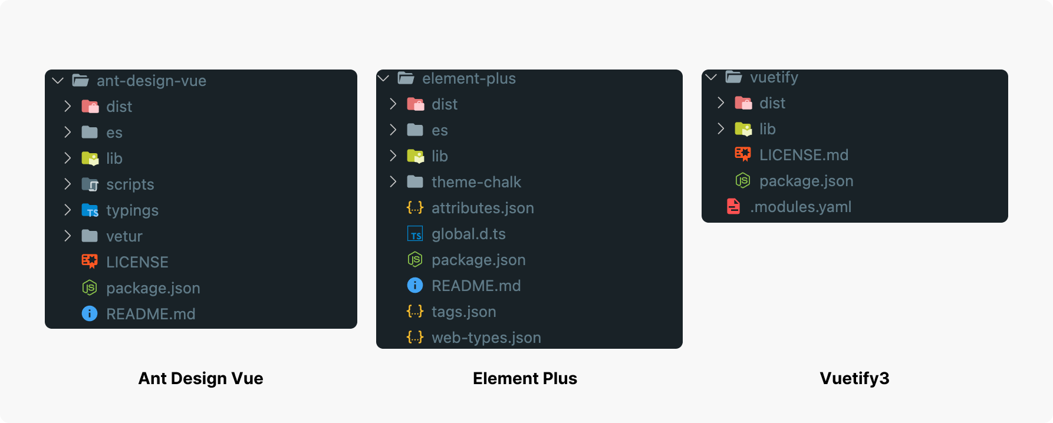Expand the vetur folder chevron
The height and width of the screenshot is (423, 1053).
click(x=68, y=236)
